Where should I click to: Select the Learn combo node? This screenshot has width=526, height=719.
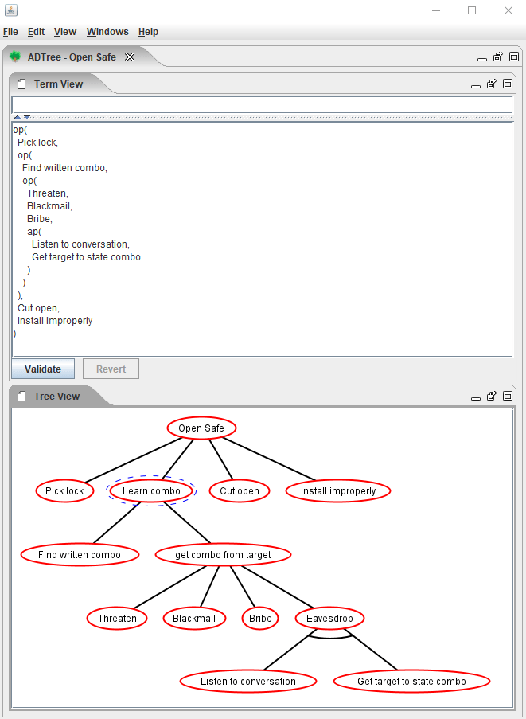(151, 491)
